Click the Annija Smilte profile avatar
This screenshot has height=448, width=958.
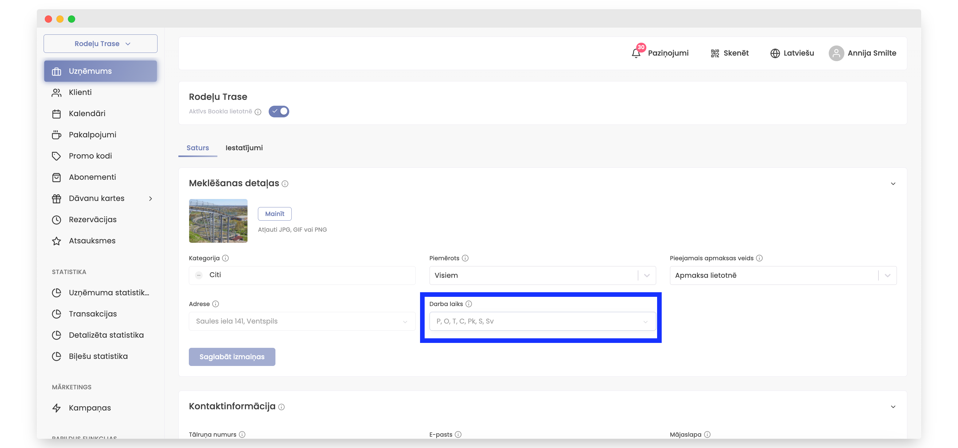pyautogui.click(x=836, y=53)
